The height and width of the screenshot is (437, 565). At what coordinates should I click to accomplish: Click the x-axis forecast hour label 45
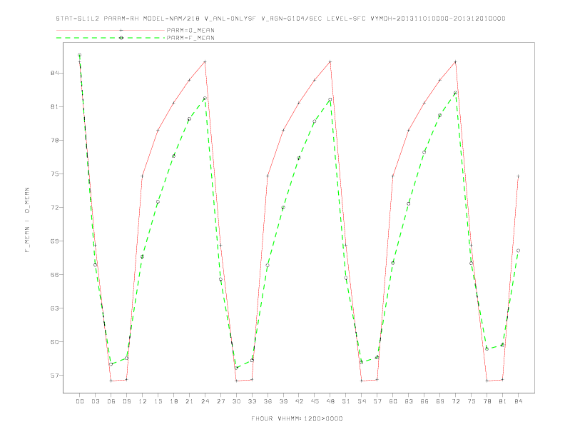click(x=315, y=401)
